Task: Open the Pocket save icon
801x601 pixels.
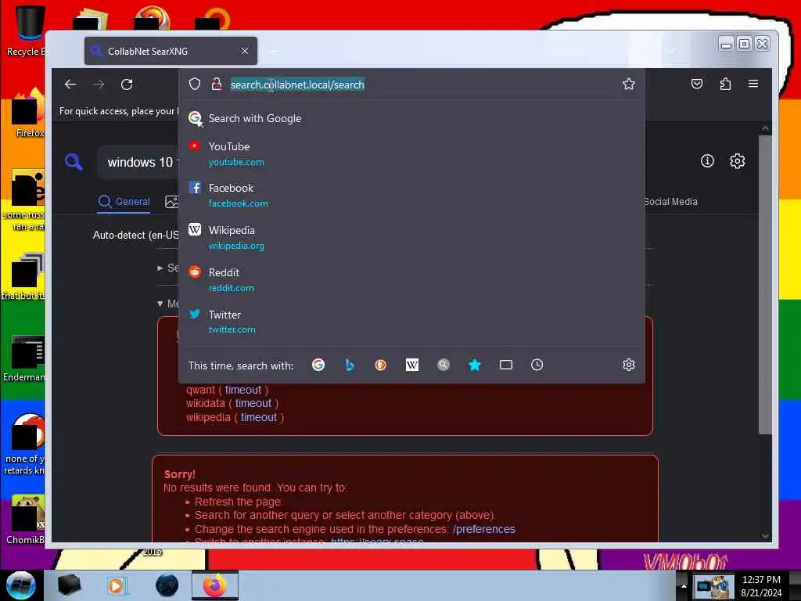Action: pyautogui.click(x=697, y=84)
